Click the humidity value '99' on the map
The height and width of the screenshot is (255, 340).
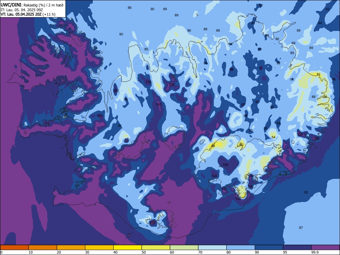coord(232,69)
